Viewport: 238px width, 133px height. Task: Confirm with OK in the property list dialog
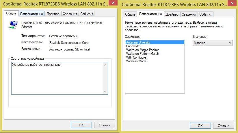pos(200,126)
